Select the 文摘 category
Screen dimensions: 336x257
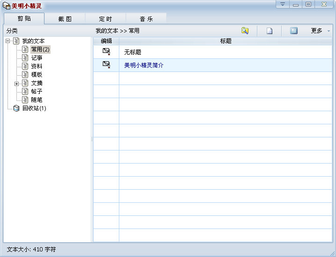click(x=37, y=83)
